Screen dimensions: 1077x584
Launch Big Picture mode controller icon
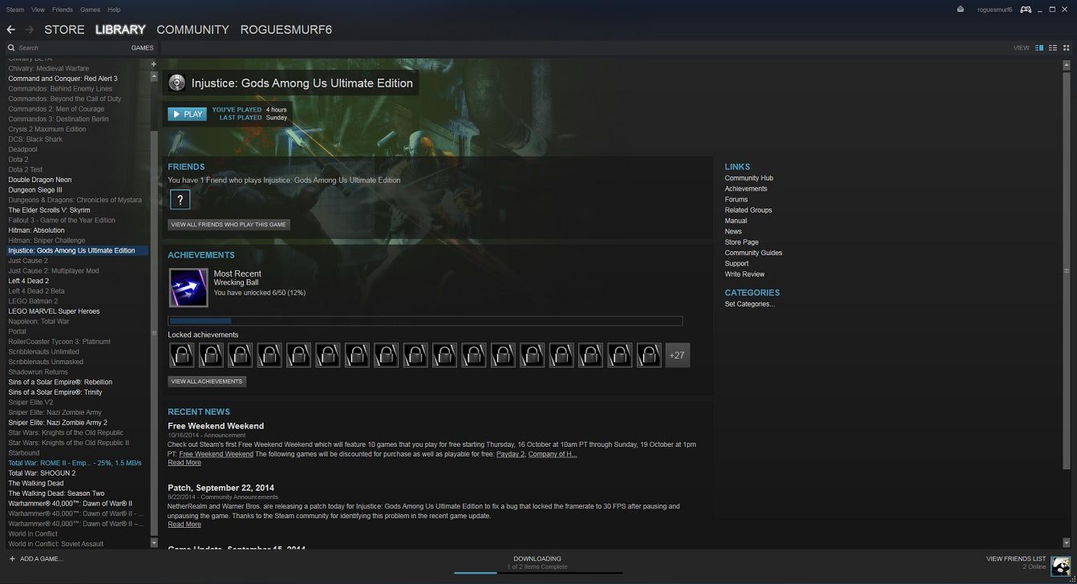[1026, 10]
